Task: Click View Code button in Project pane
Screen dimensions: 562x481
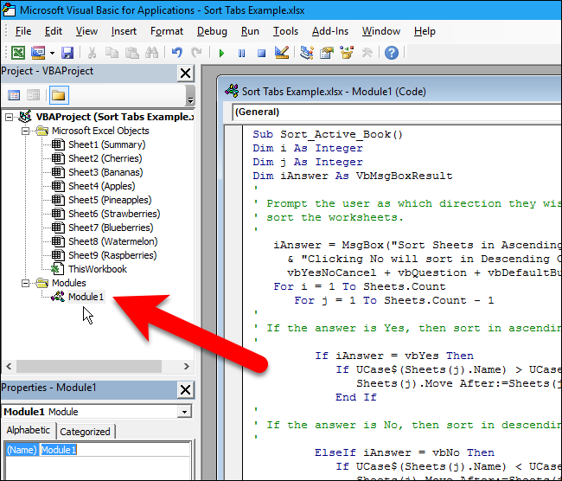Action: (x=15, y=95)
